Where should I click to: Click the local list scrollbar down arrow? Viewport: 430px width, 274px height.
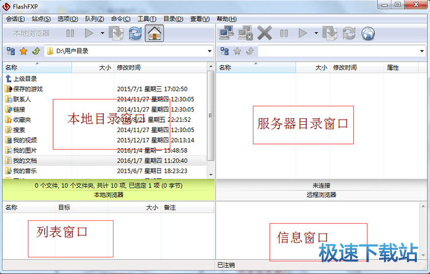(x=210, y=174)
